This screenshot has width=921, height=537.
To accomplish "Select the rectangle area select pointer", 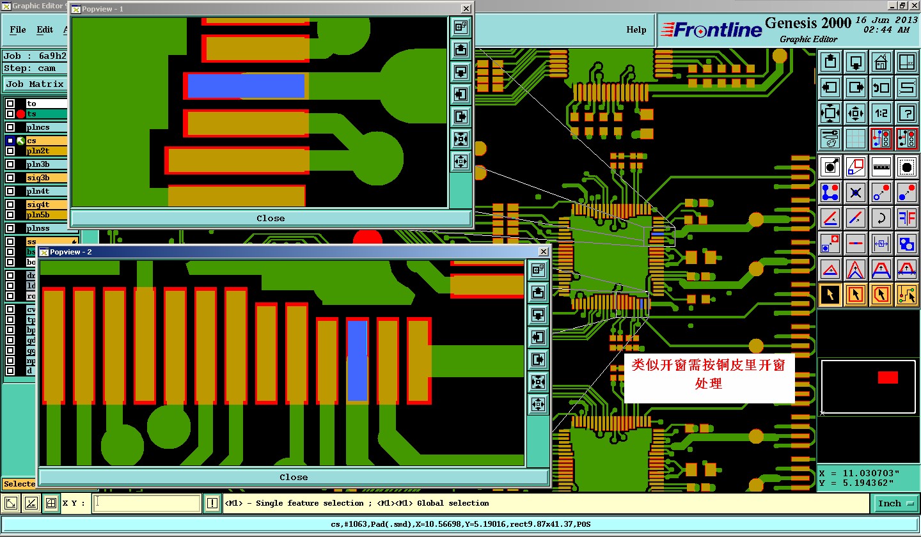I will coord(856,295).
